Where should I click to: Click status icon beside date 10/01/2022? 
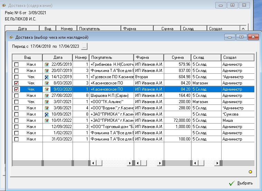tap(47, 120)
